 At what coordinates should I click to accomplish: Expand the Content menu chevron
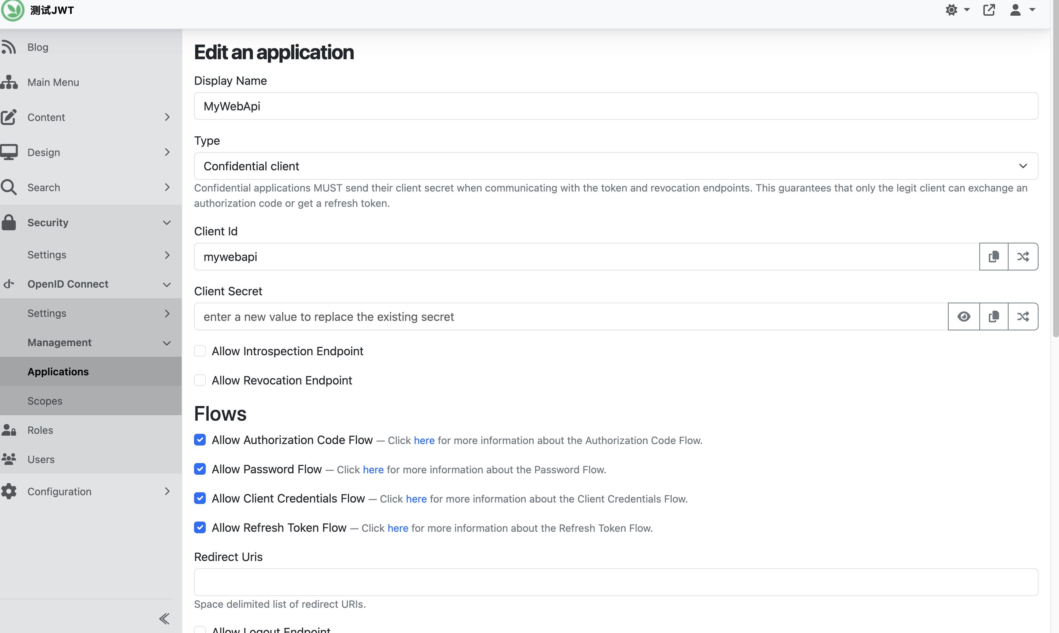tap(167, 117)
